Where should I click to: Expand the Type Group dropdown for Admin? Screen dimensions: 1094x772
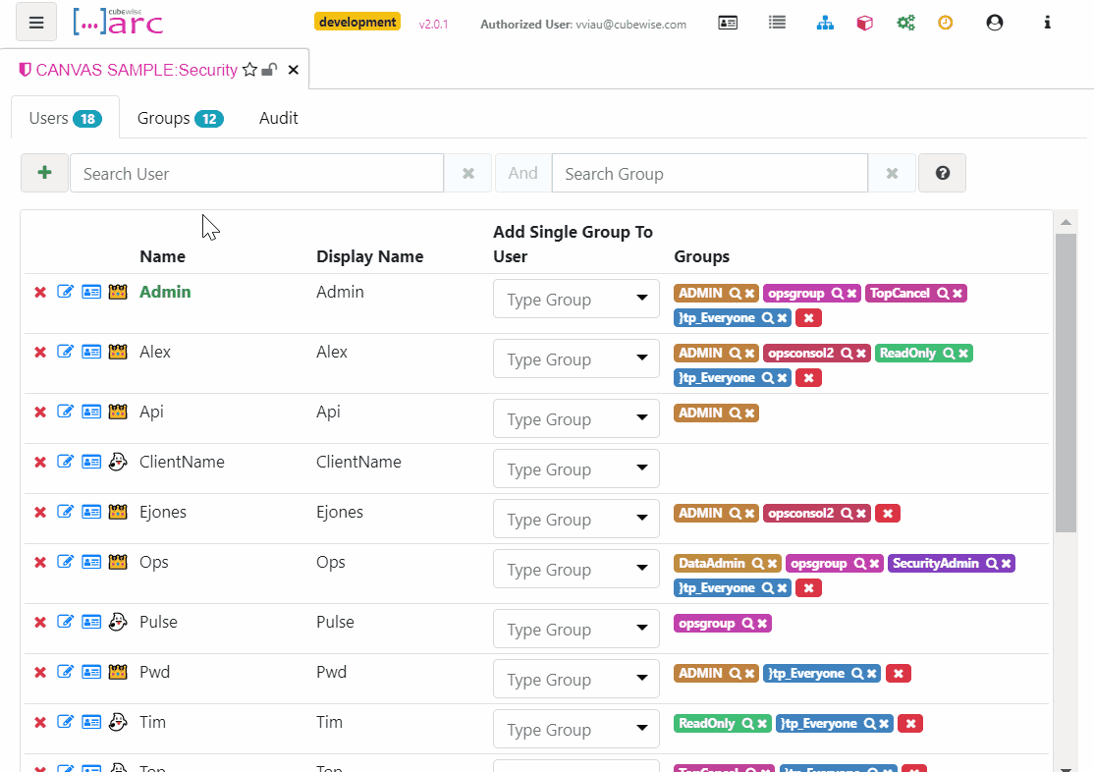[642, 299]
